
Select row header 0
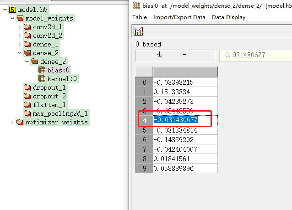pos(144,82)
